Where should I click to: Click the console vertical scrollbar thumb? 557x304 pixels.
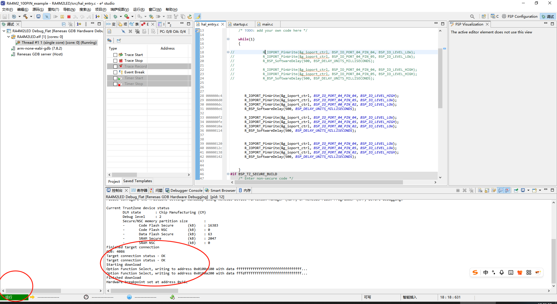point(554,261)
